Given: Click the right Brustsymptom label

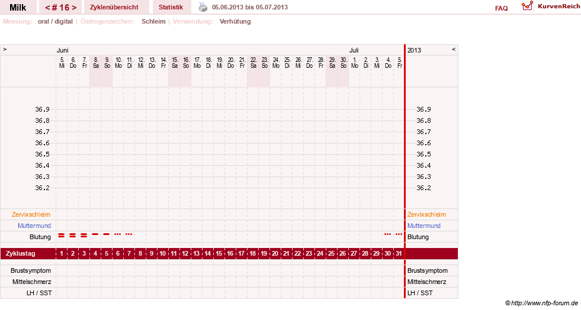Looking at the screenshot, I should [427, 270].
